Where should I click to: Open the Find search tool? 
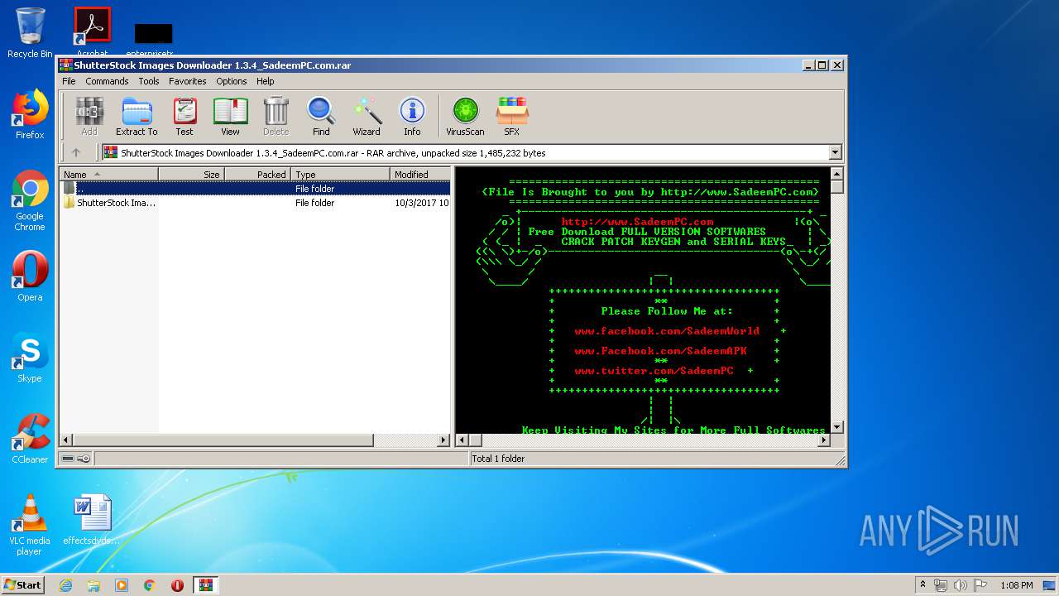[321, 116]
